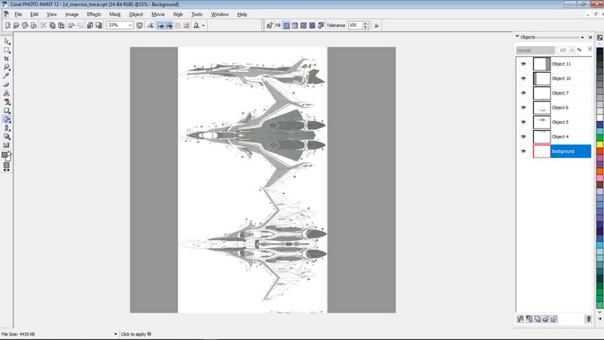Click the Tolerance value field
Image resolution: width=604 pixels, height=340 pixels.
(x=354, y=25)
